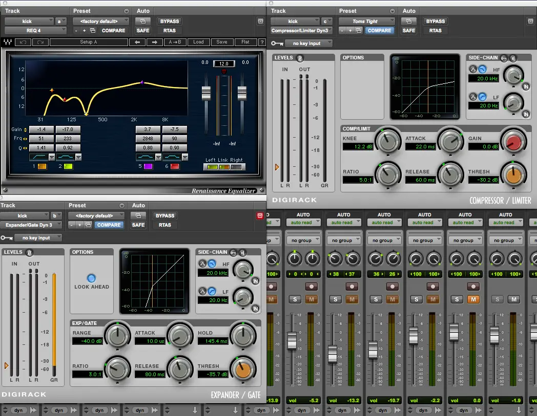537x416 pixels.
Task: Invert phase in Expander/Gate Levels section
Action: [29, 253]
